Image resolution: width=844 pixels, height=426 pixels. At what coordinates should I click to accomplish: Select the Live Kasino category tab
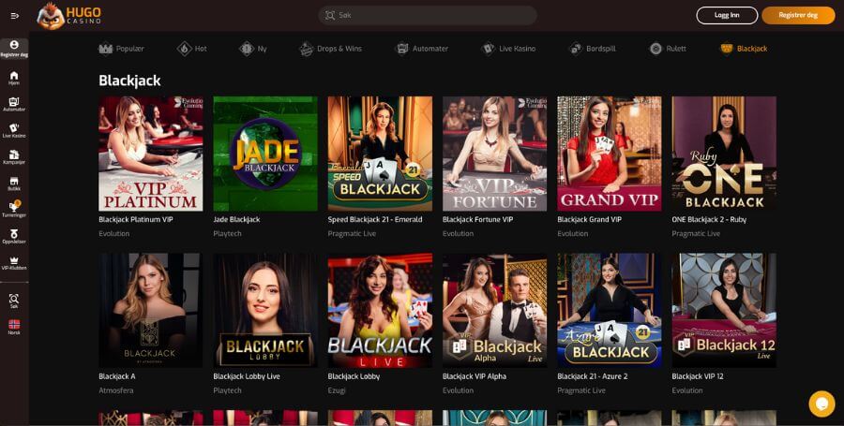coord(508,49)
